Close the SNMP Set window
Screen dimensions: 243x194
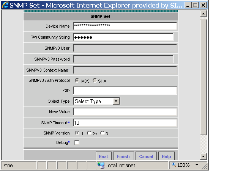click(203, 5)
